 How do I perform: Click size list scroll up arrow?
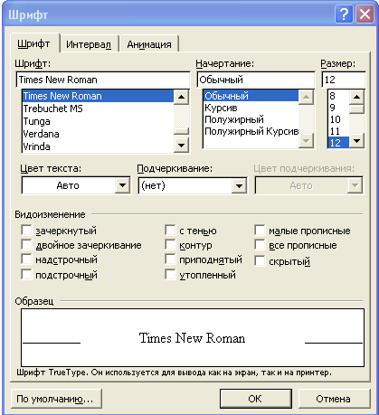coord(357,97)
